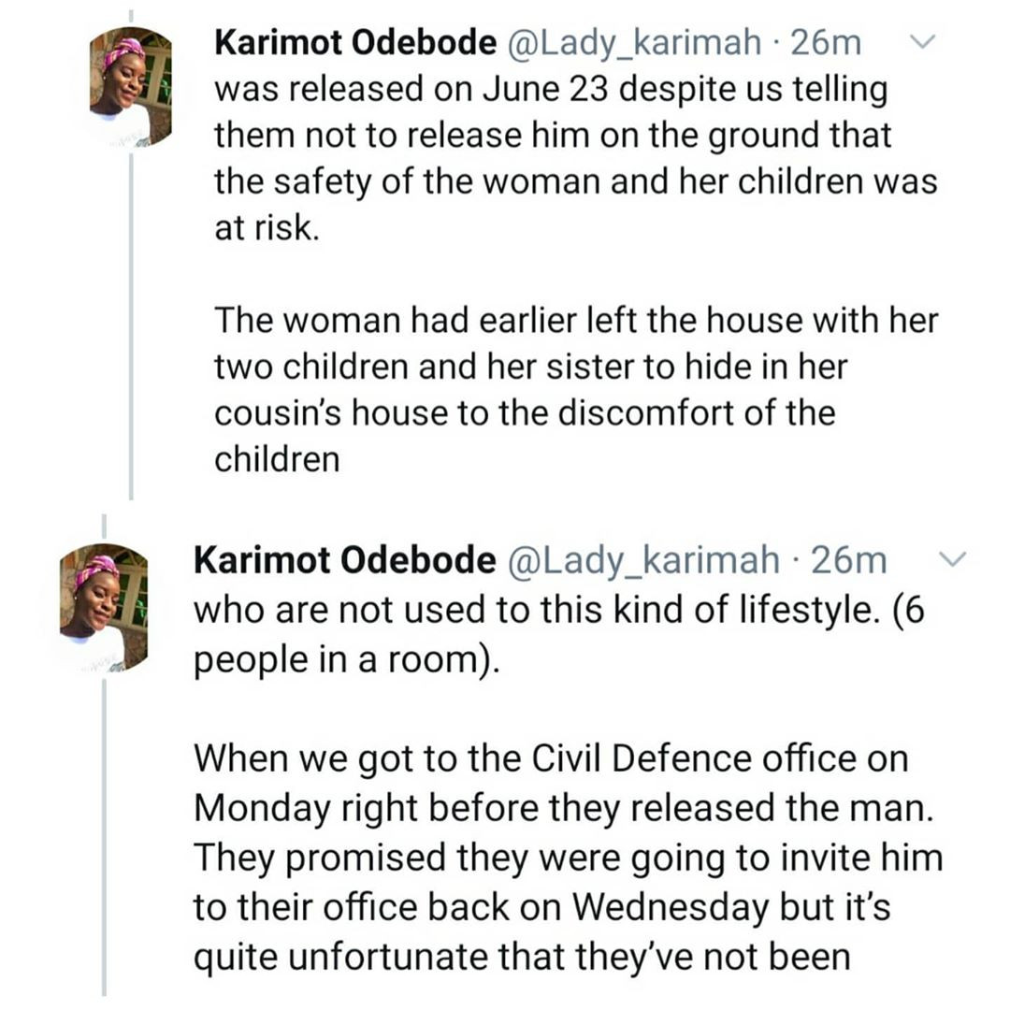Click the words 'cousin's house' in first tweet

click(330, 413)
